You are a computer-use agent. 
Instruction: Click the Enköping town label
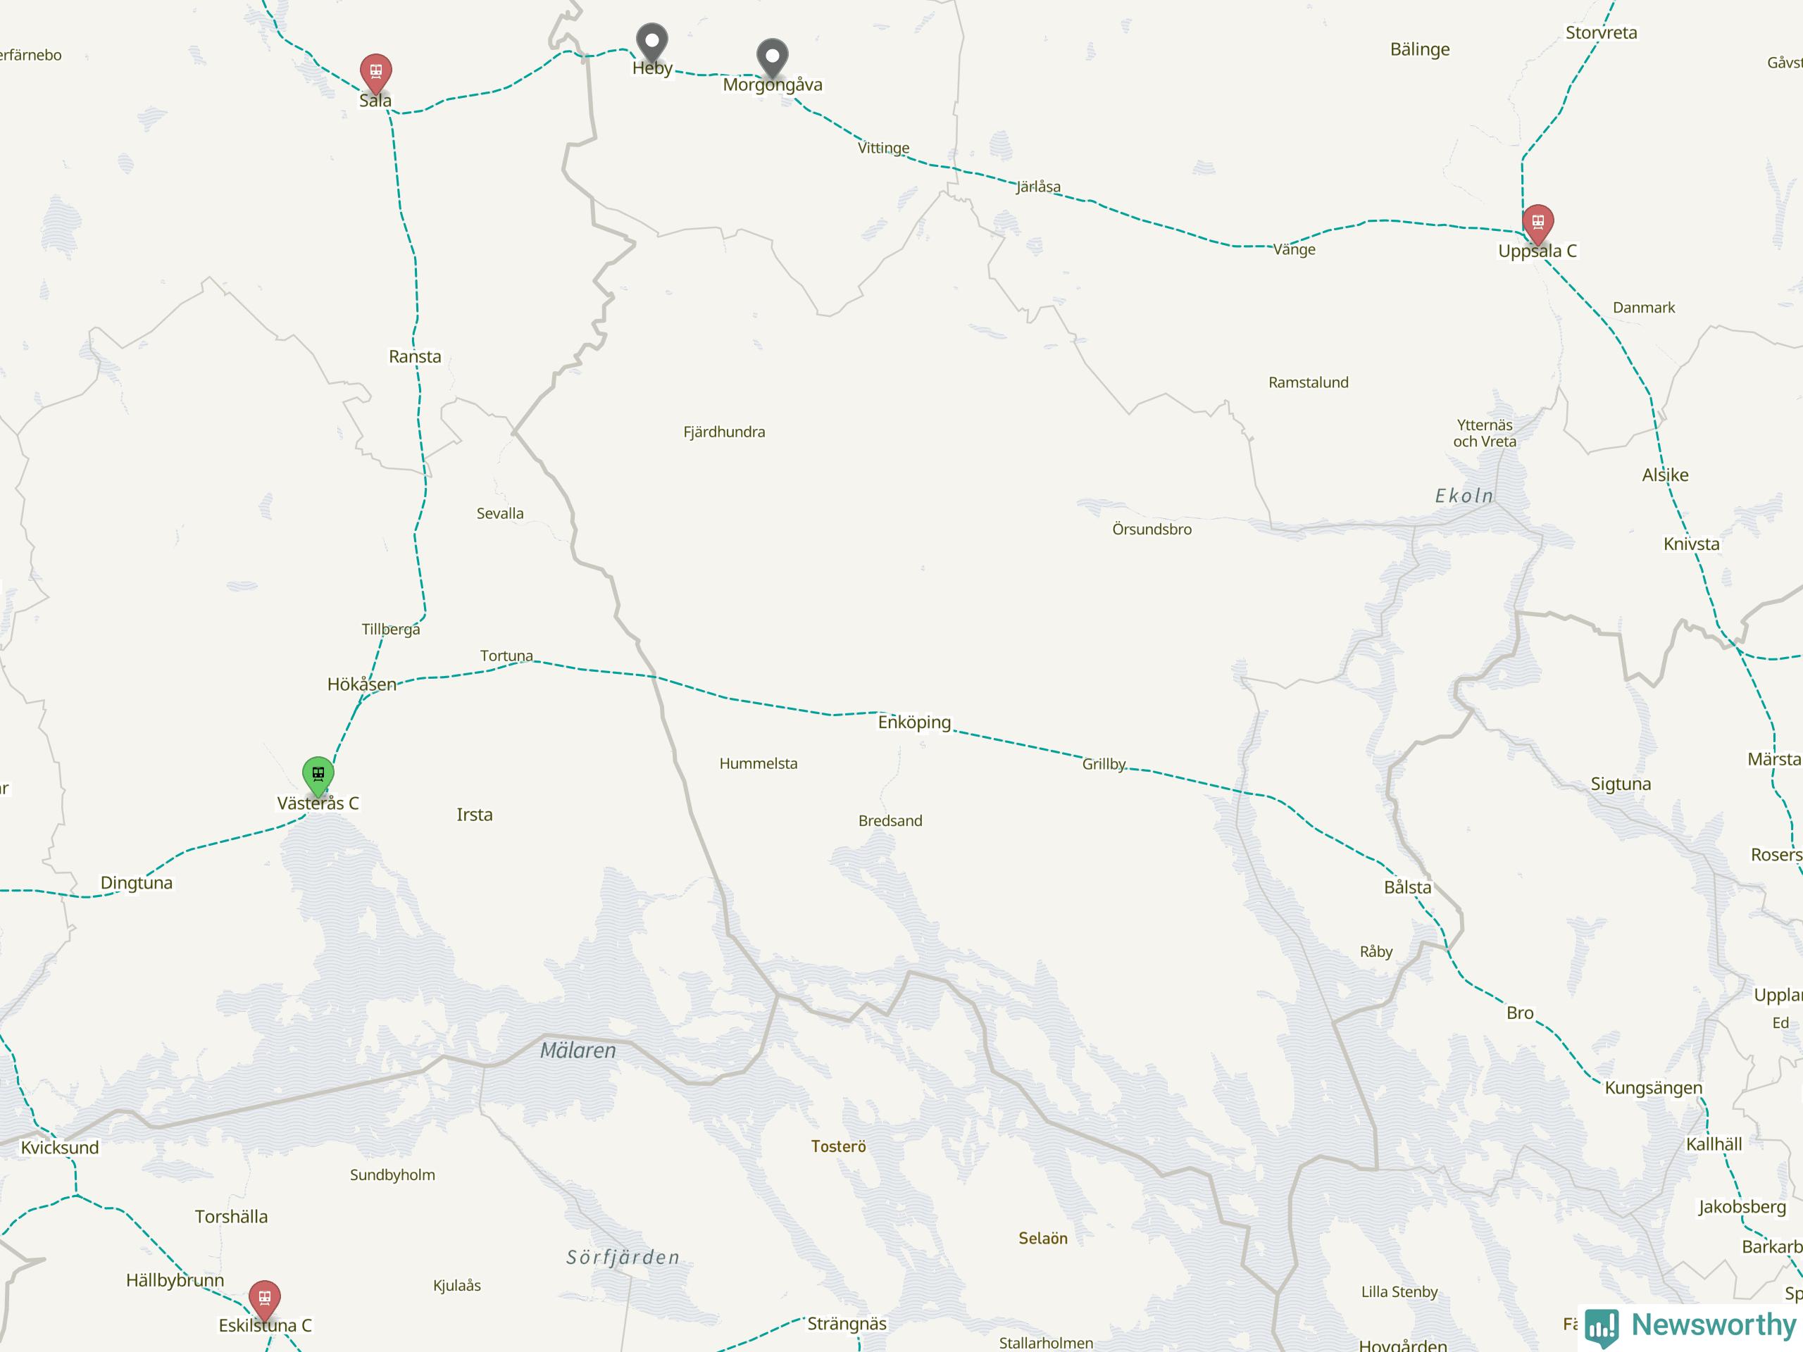[913, 722]
